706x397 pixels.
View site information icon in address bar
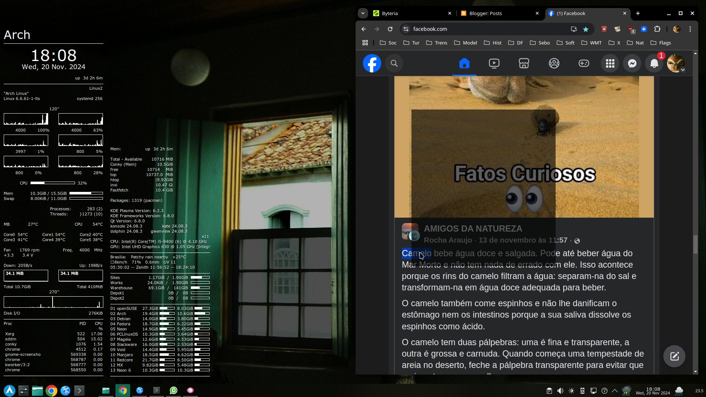point(406,29)
